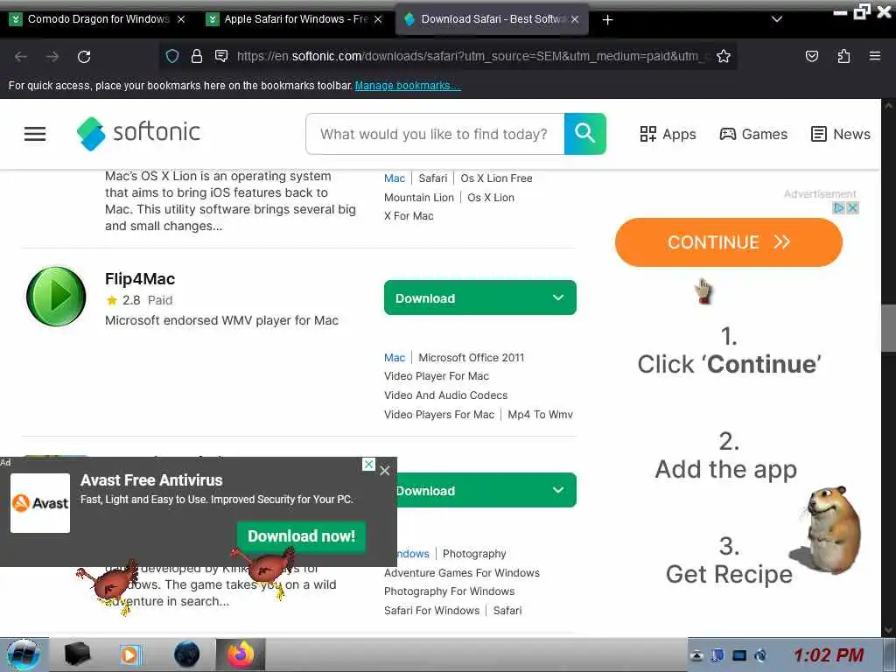This screenshot has width=896, height=672.
Task: Click the Mountain Lion tag
Action: 419,198
